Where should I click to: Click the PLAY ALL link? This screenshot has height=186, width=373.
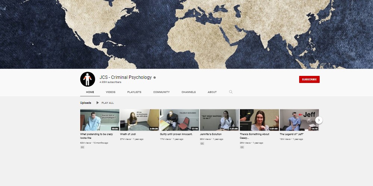107,103
